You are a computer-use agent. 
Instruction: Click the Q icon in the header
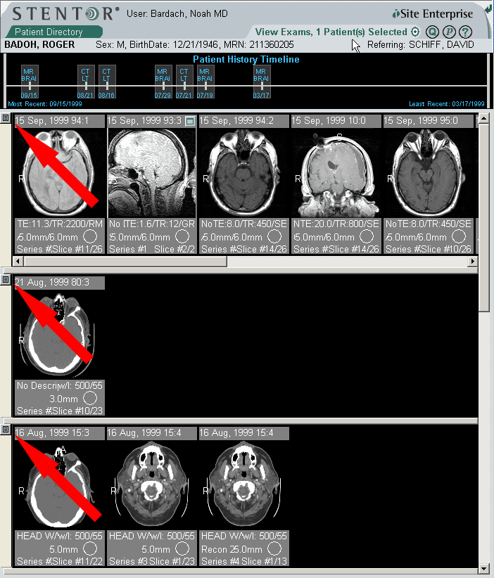(x=433, y=32)
